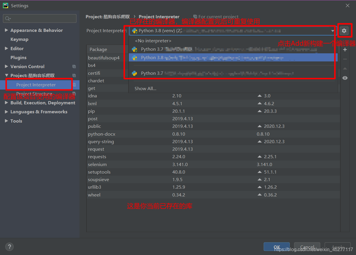Select post package row

click(x=213, y=119)
